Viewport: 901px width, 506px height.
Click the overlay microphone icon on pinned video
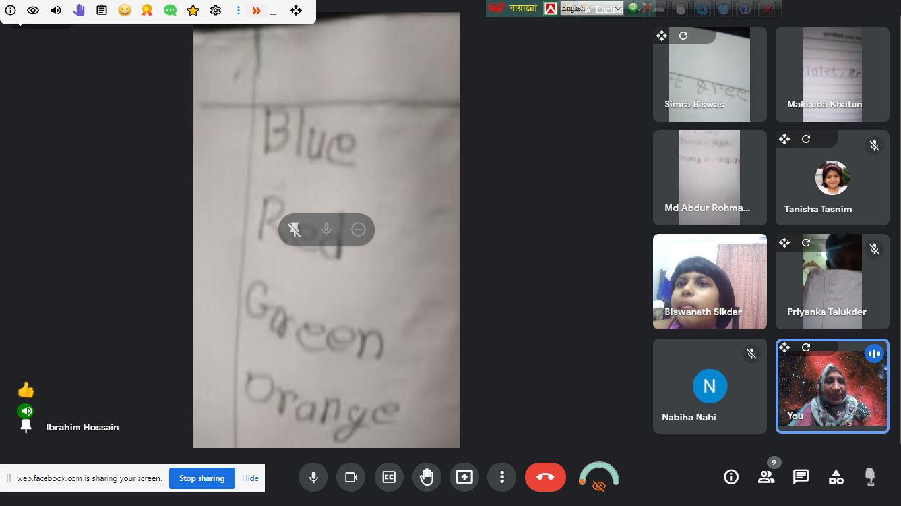click(326, 229)
